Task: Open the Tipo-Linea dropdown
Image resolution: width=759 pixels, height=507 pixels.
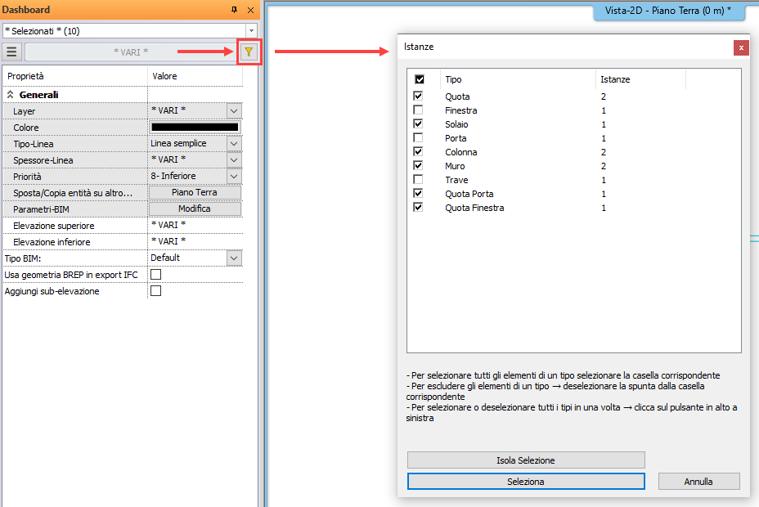Action: coord(234,144)
